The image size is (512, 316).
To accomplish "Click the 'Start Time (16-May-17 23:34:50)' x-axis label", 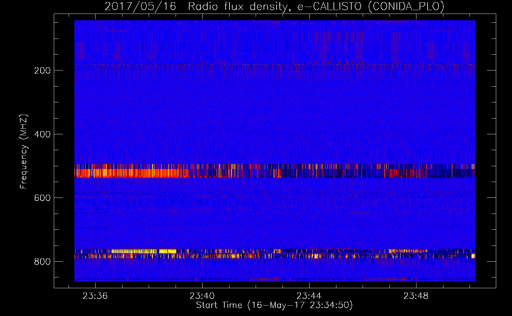I will click(274, 305).
